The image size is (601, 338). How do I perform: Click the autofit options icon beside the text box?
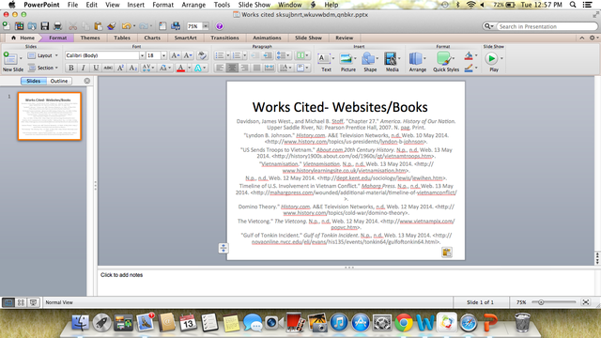223,248
